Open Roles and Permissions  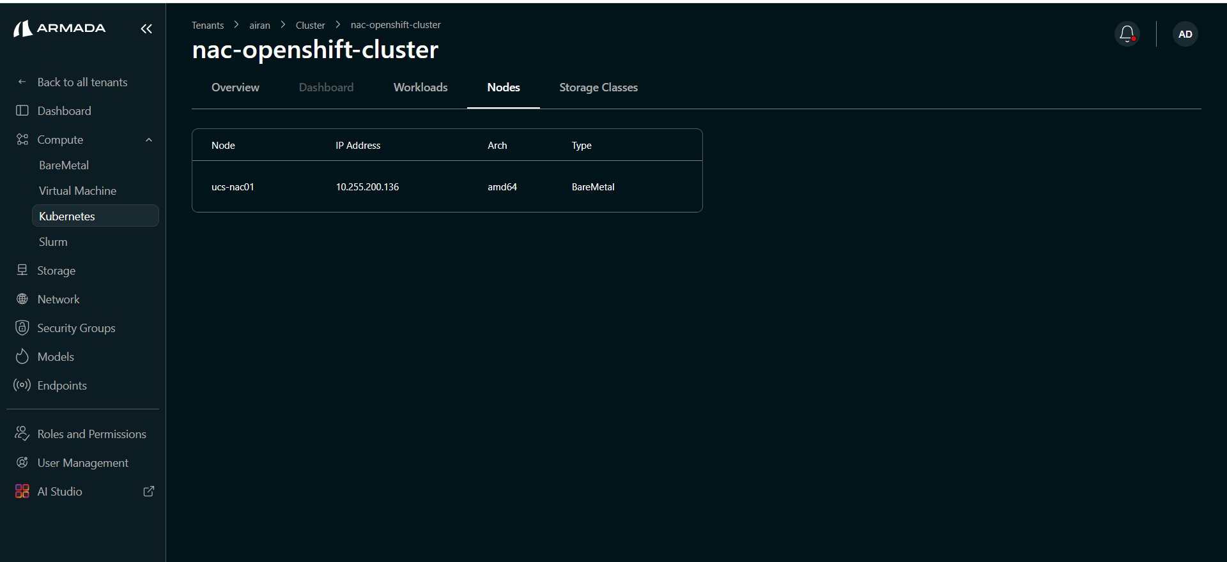[92, 434]
